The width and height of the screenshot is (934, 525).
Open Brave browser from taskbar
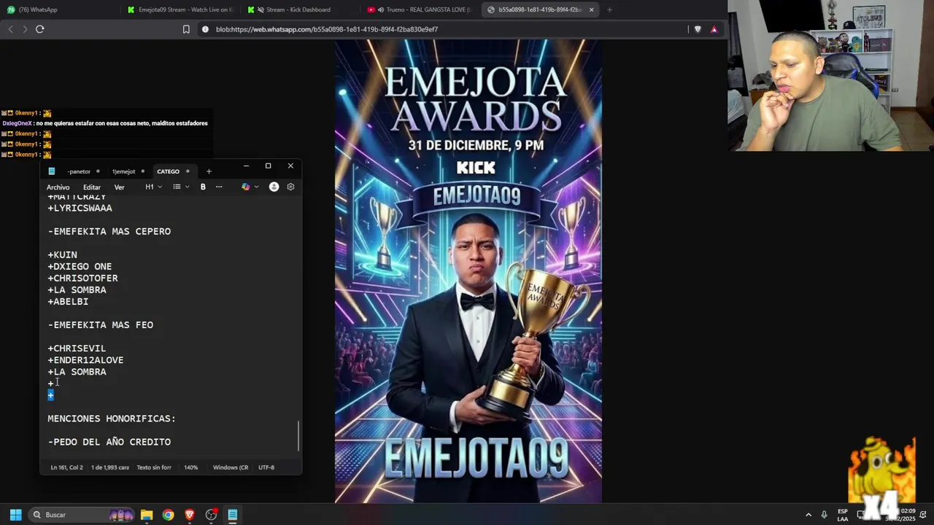pos(190,515)
